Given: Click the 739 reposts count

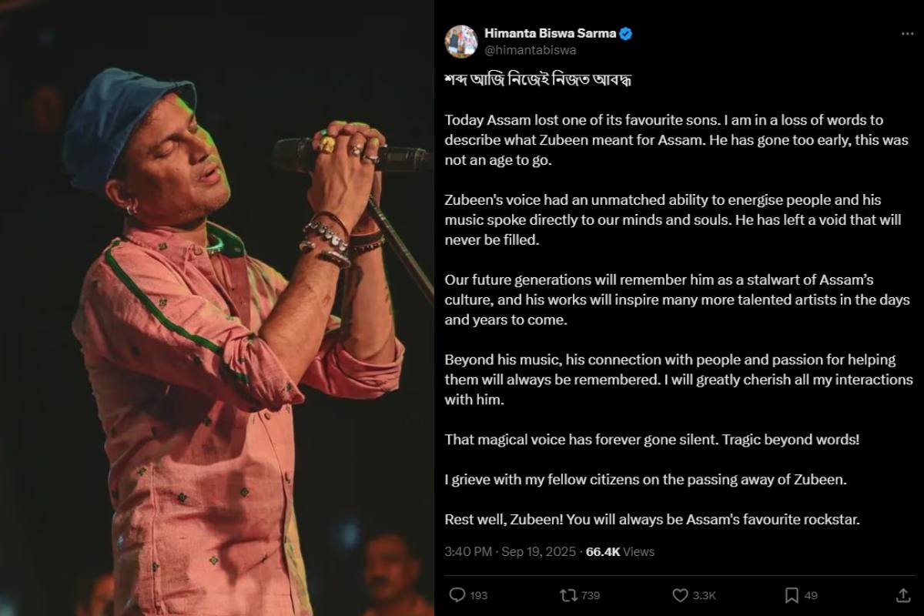Looking at the screenshot, I should pyautogui.click(x=589, y=594).
